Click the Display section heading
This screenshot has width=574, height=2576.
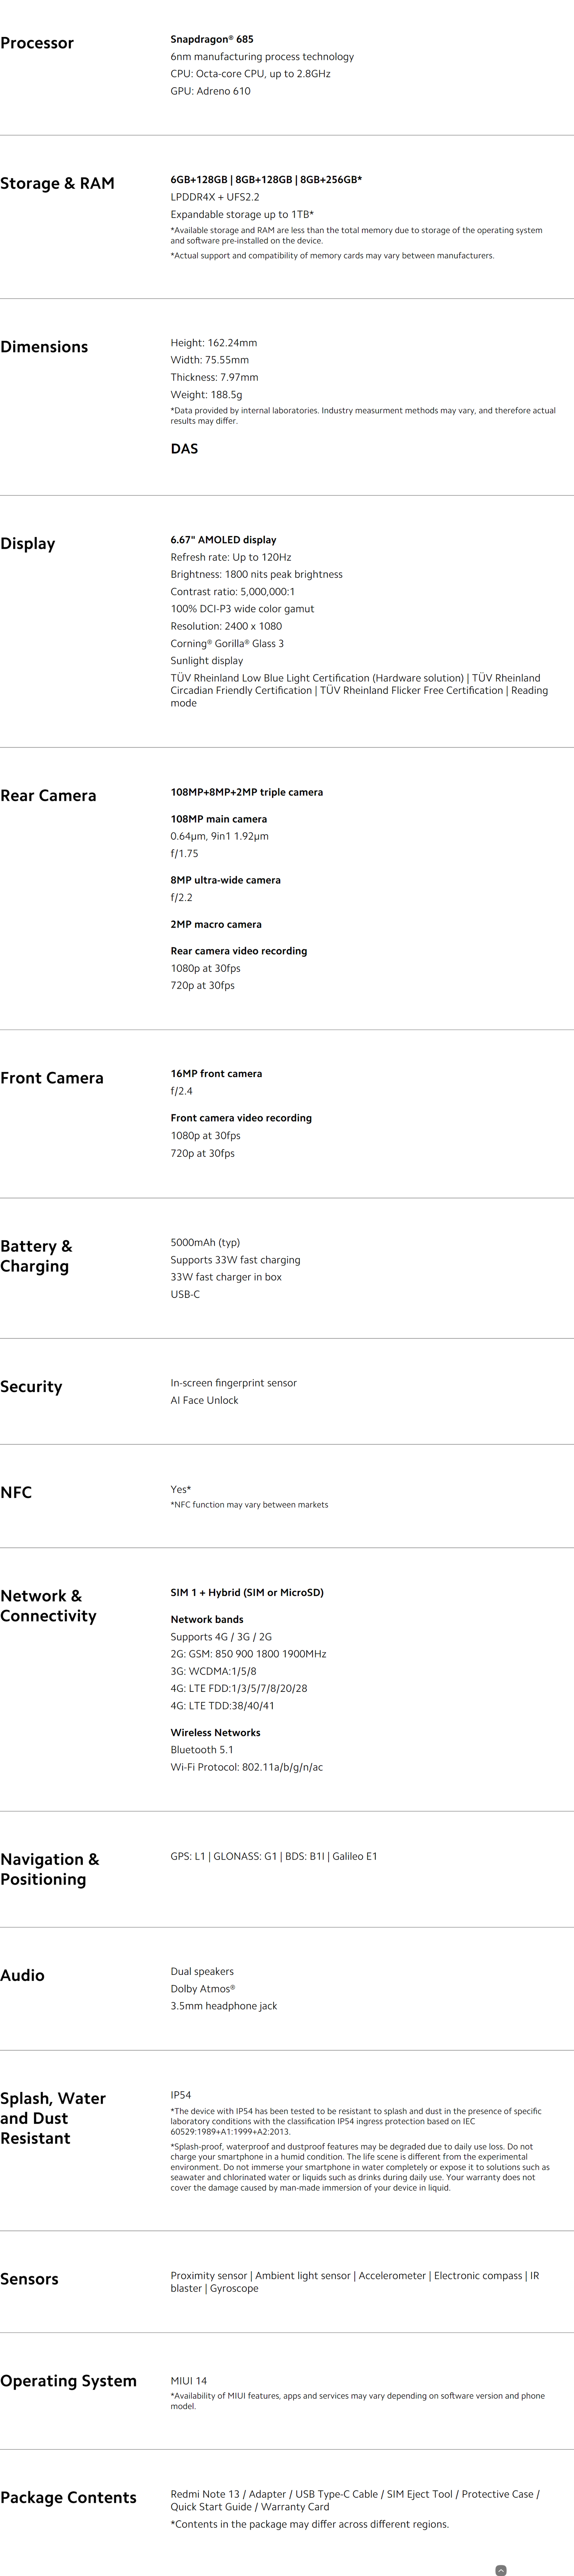coord(28,544)
